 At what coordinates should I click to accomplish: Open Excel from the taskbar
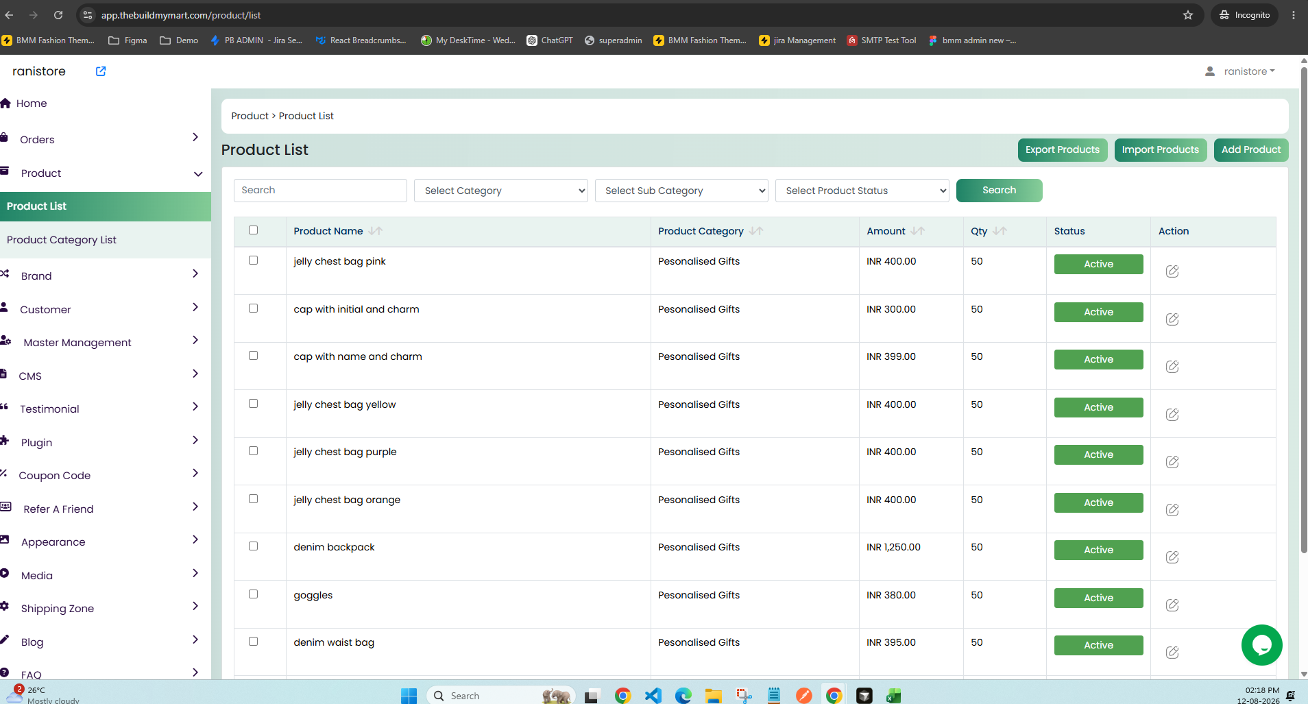[893, 696]
